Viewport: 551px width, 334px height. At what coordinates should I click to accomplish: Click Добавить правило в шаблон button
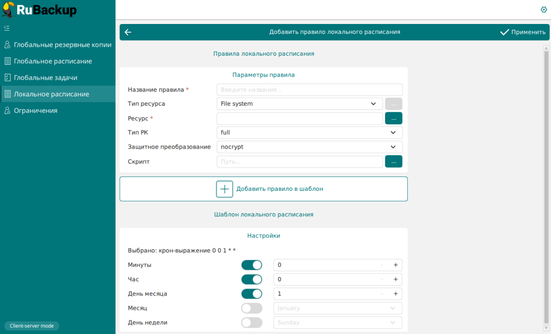coord(263,189)
